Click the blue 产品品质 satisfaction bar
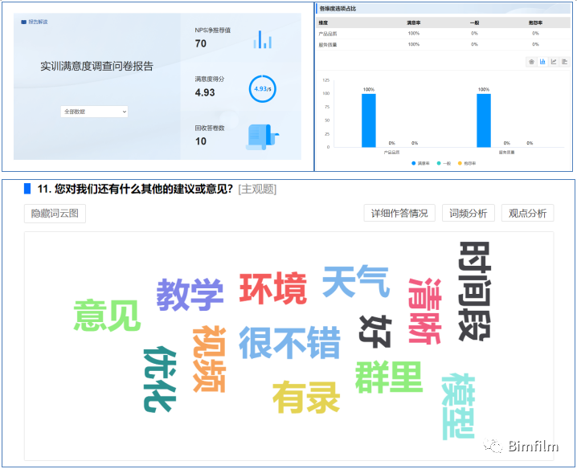The image size is (577, 469). point(368,120)
